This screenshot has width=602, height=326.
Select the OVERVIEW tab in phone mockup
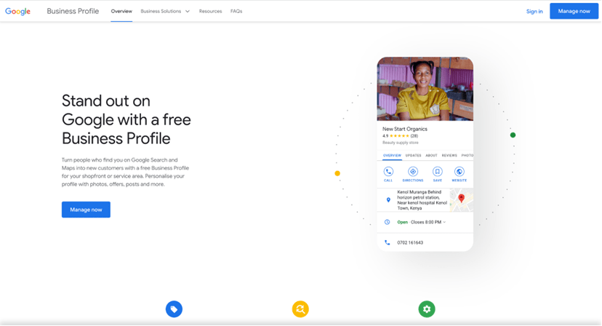tap(392, 155)
